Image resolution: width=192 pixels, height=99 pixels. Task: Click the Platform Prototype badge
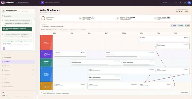click(x=22, y=3)
